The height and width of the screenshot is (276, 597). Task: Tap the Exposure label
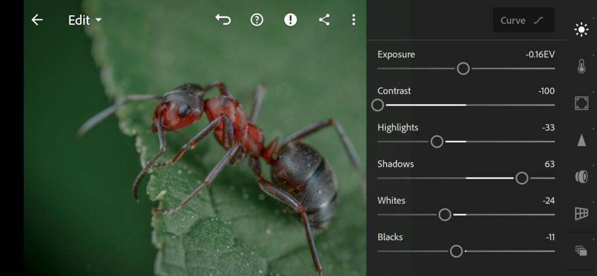[x=396, y=54]
